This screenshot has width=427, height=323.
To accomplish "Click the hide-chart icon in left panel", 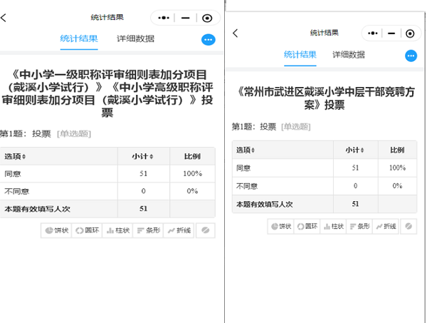I will click(x=204, y=230).
